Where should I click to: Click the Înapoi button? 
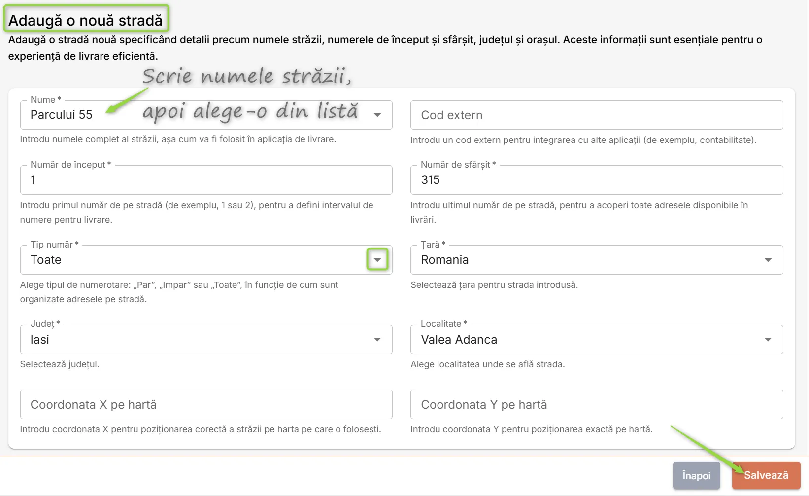coord(696,475)
